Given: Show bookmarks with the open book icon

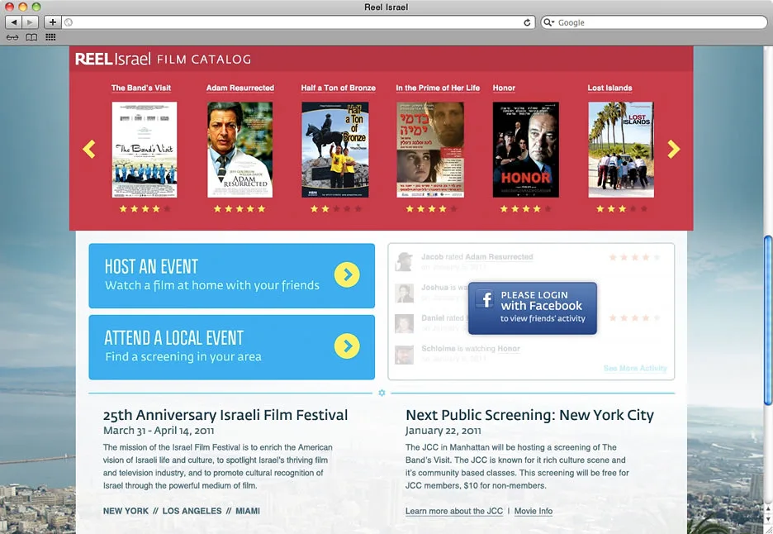Looking at the screenshot, I should pos(31,37).
